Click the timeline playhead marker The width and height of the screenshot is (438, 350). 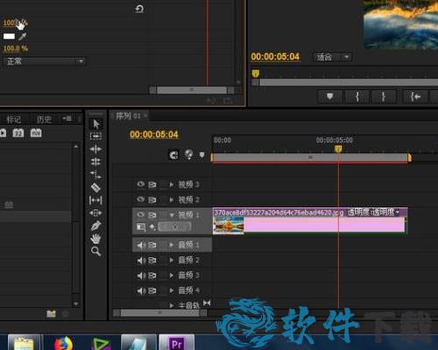coord(338,149)
